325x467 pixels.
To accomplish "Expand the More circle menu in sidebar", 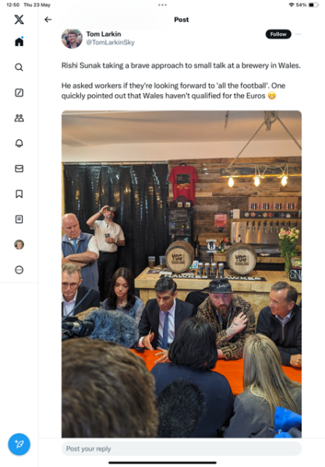I will pyautogui.click(x=19, y=270).
